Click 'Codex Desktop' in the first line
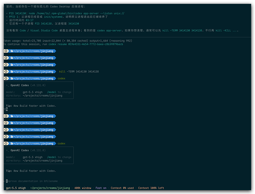255x194 pixels. [x=60, y=7]
